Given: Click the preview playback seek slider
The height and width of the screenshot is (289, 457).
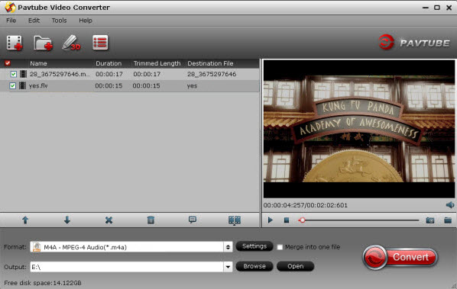Looking at the screenshot, I should pyautogui.click(x=359, y=220).
